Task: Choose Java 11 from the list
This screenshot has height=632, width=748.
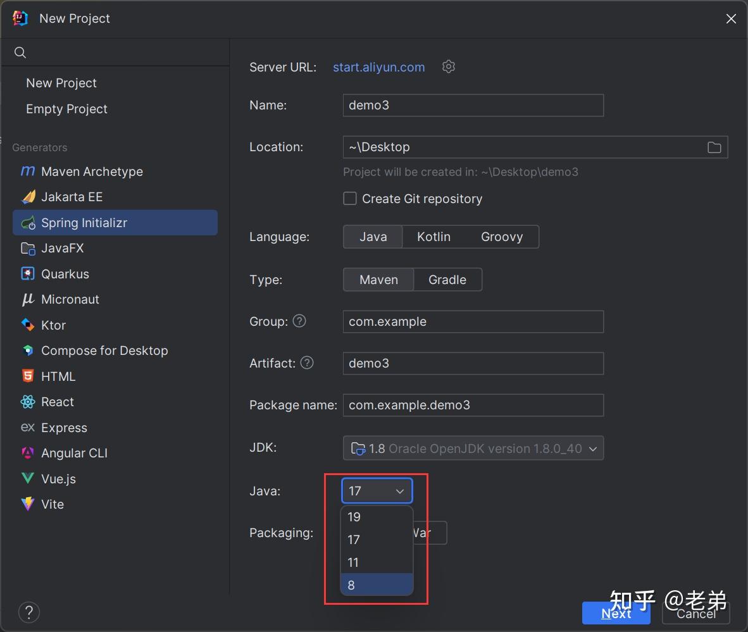Action: (x=353, y=562)
